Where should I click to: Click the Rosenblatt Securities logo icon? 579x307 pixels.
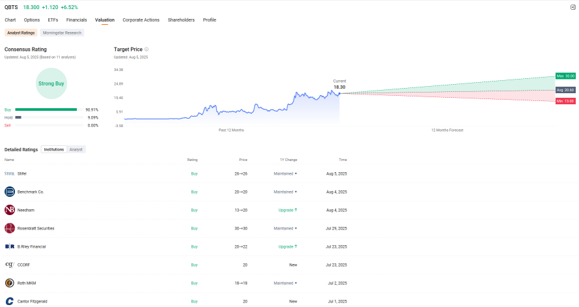tap(10, 228)
